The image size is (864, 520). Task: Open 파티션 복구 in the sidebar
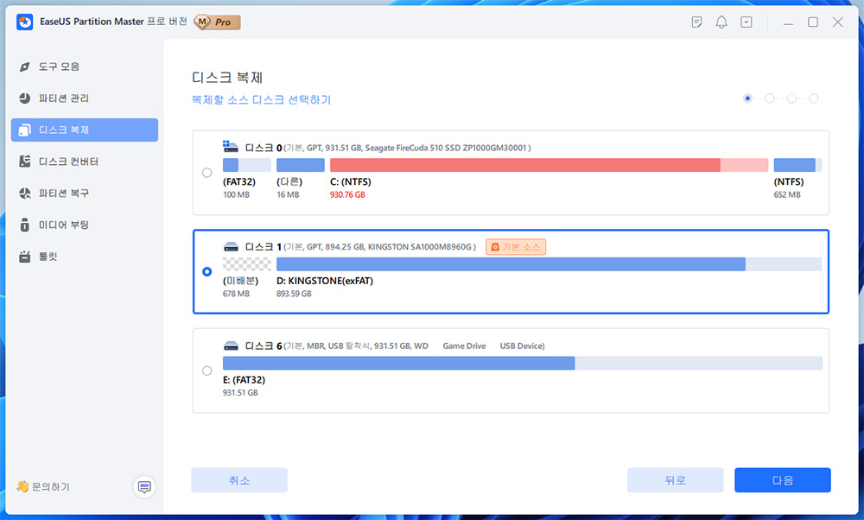(85, 193)
